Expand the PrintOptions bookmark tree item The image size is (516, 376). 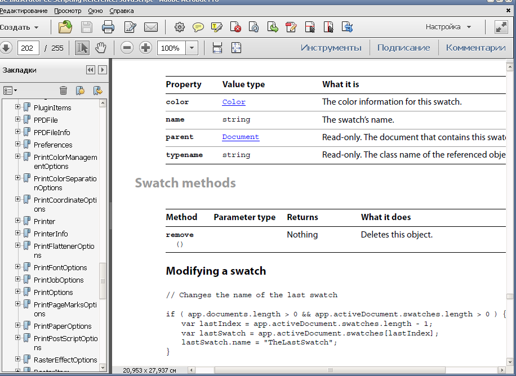18,292
